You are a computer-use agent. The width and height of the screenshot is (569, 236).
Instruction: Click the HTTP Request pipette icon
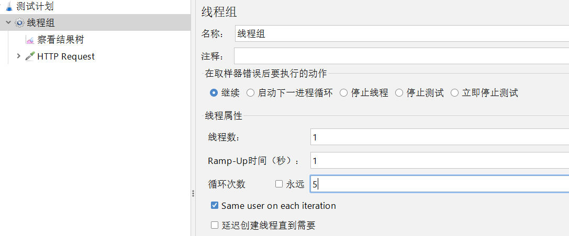click(30, 56)
